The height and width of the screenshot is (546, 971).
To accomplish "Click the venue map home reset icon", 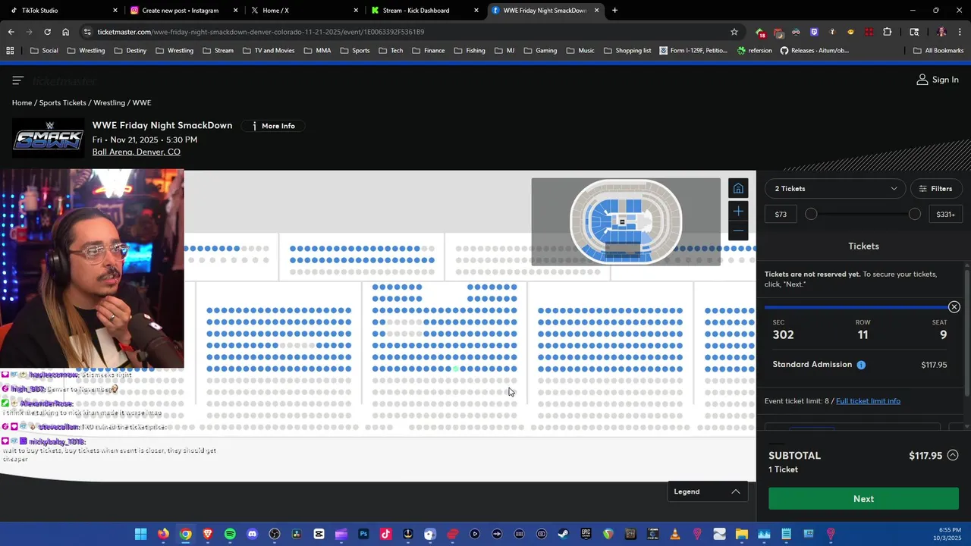I will 738,189.
